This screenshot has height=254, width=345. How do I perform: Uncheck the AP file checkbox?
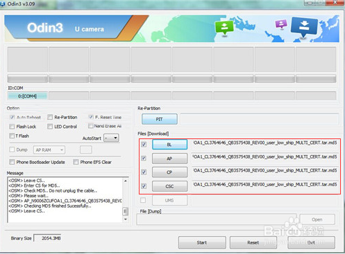click(144, 158)
